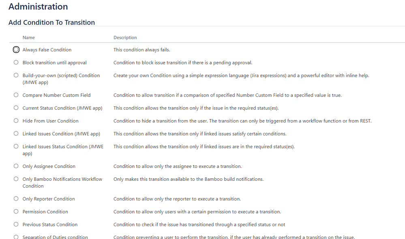Click the Add Condition To Transition title

coord(51,22)
